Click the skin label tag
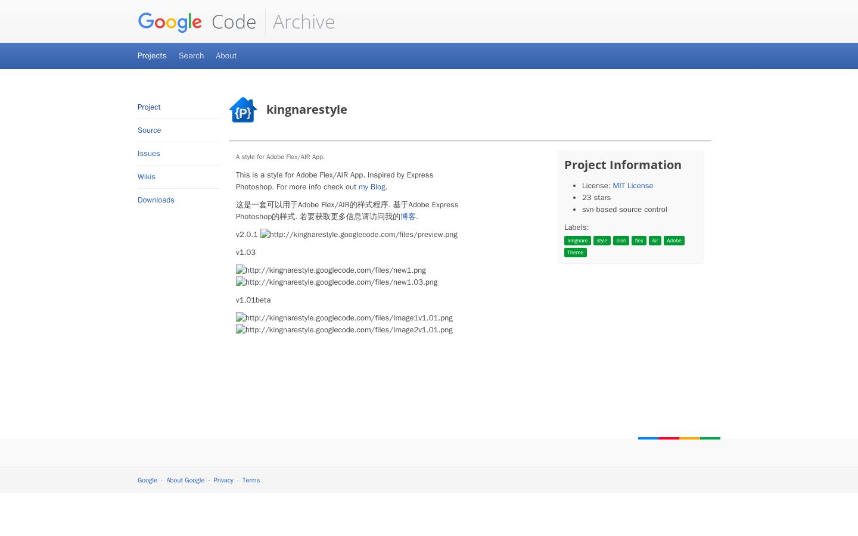Image resolution: width=858 pixels, height=536 pixels. (621, 241)
